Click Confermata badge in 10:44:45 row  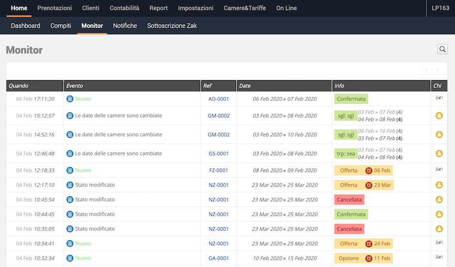pyautogui.click(x=351, y=215)
